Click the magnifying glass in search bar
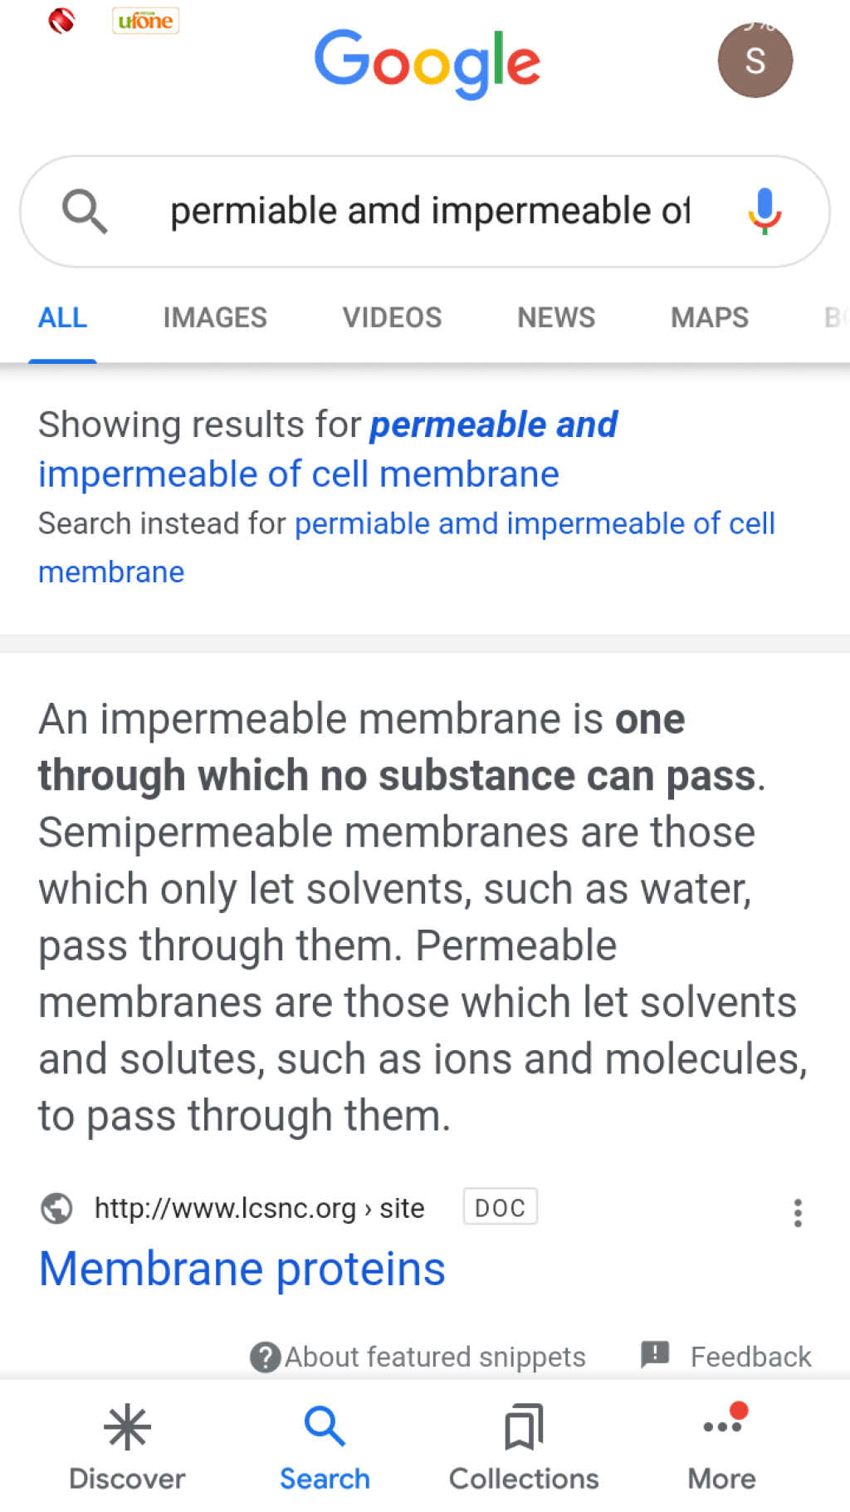Image resolution: width=850 pixels, height=1512 pixels. click(85, 211)
